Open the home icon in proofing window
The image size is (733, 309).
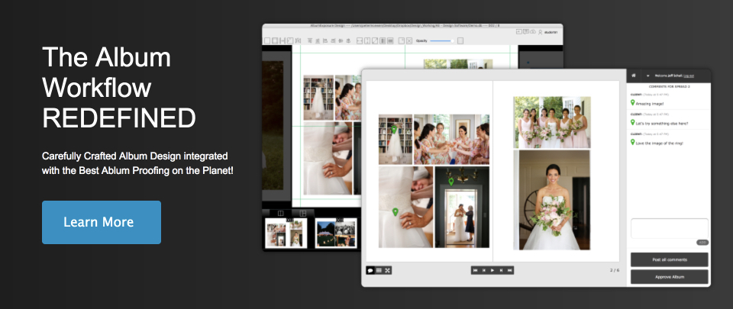point(634,75)
